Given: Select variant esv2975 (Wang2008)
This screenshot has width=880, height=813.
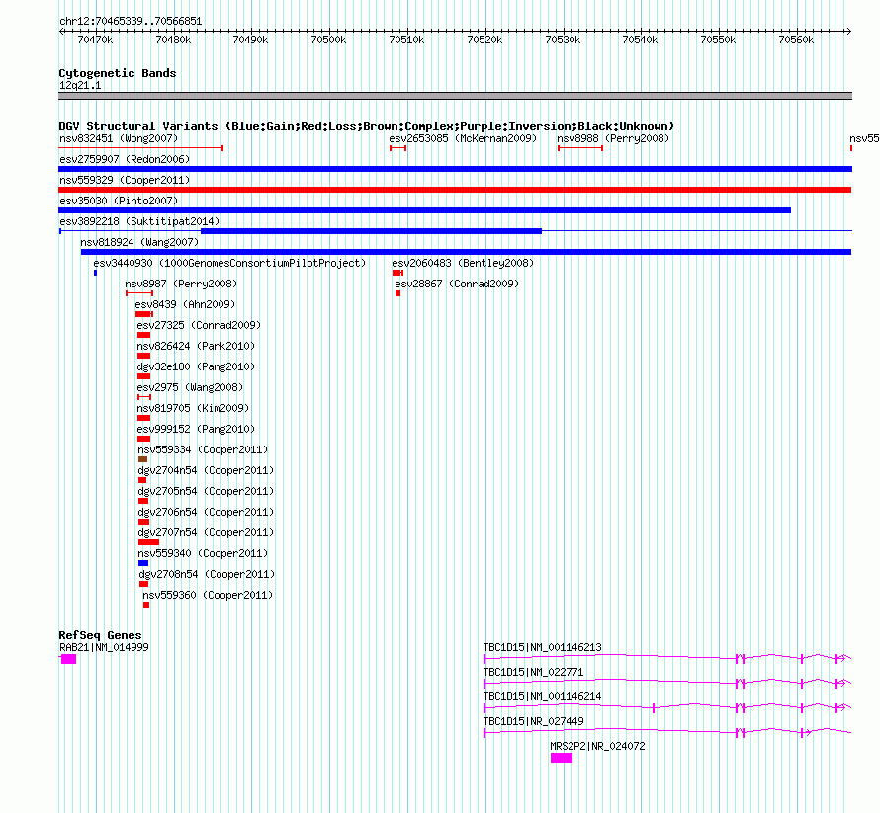Looking at the screenshot, I should point(190,387).
